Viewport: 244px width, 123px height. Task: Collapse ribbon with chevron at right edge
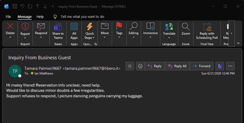(238, 43)
